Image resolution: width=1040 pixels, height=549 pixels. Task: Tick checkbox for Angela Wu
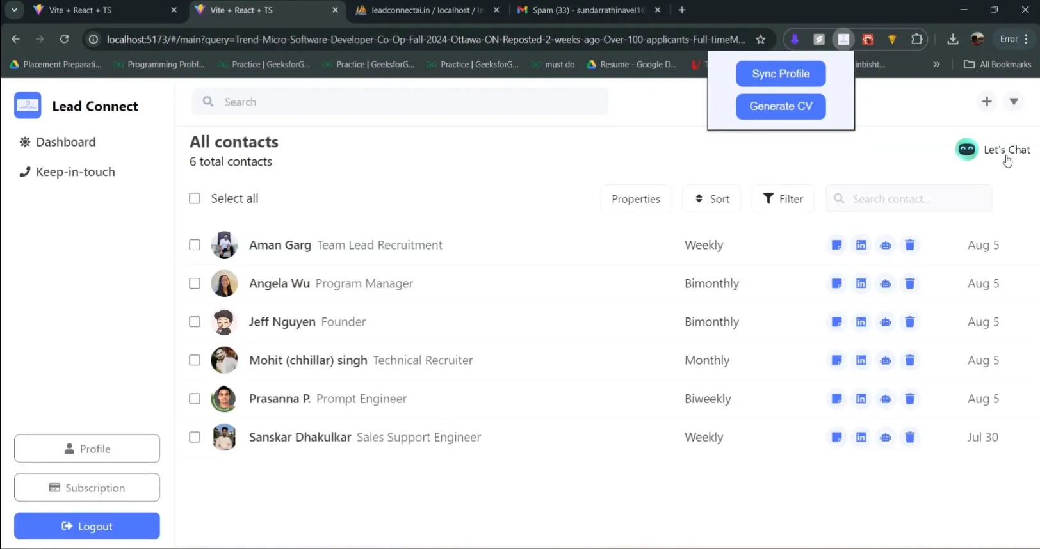point(195,283)
